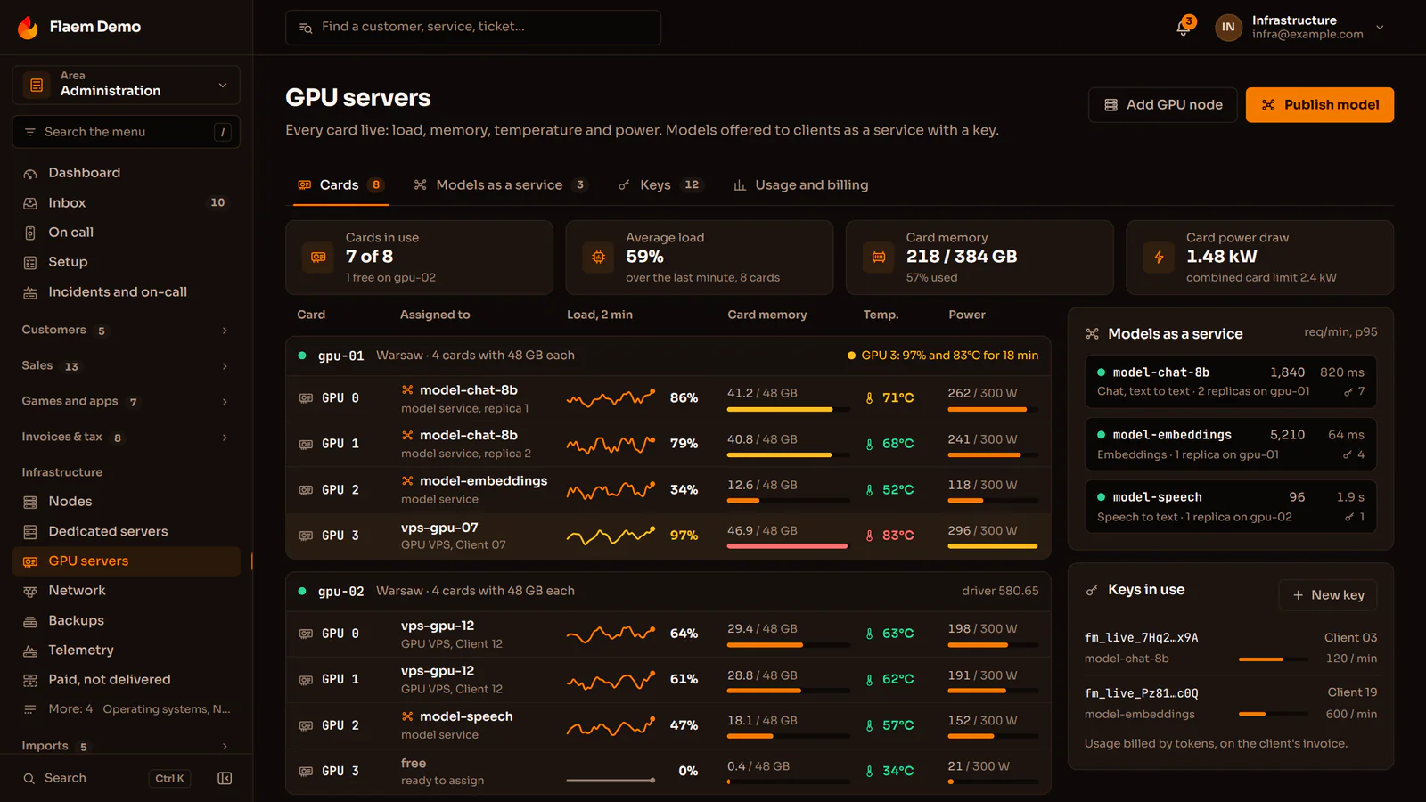The width and height of the screenshot is (1426, 802).
Task: Focus the Find a customer search field
Action: pyautogui.click(x=473, y=28)
